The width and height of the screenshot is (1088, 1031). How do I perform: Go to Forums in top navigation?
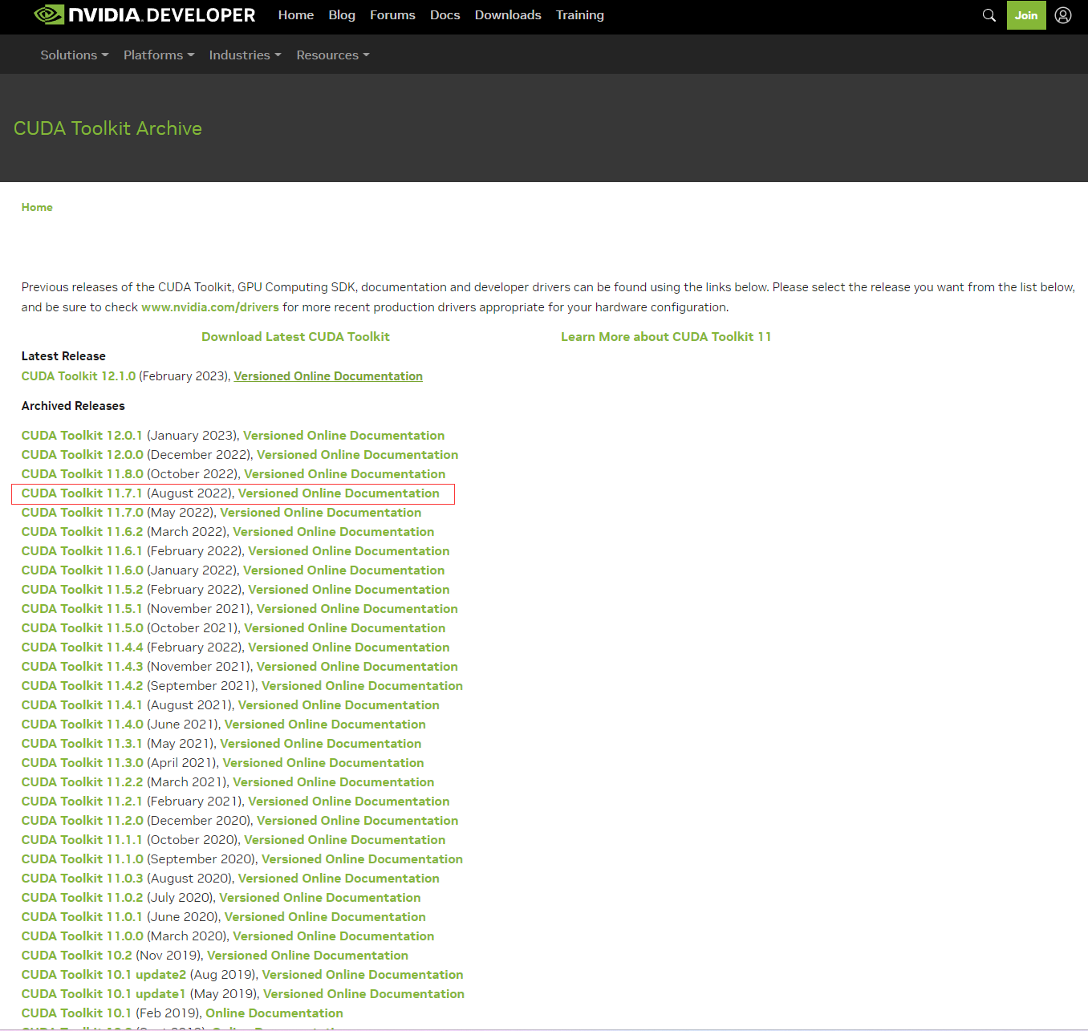(392, 15)
